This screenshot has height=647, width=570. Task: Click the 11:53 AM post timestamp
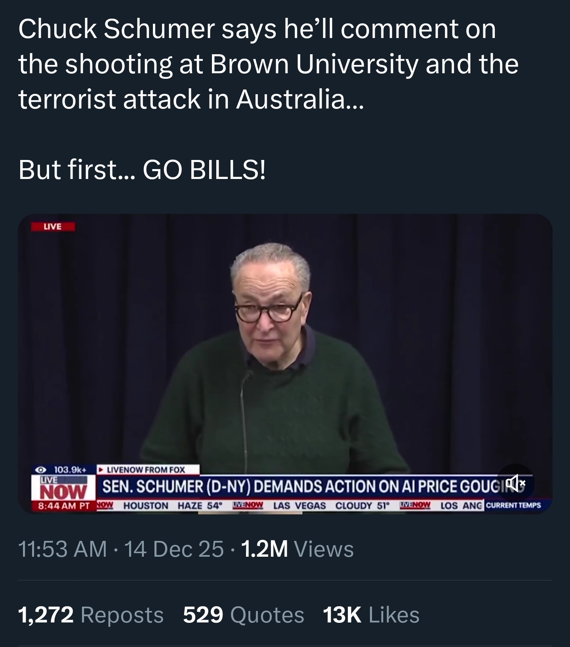pyautogui.click(x=62, y=549)
